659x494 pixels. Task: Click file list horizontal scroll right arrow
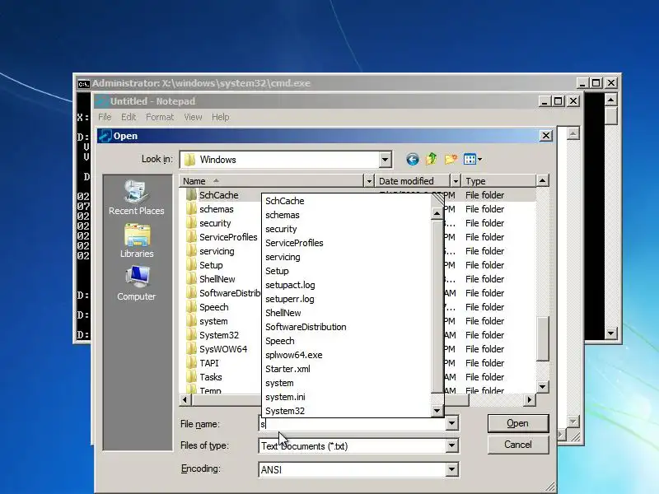(x=530, y=400)
